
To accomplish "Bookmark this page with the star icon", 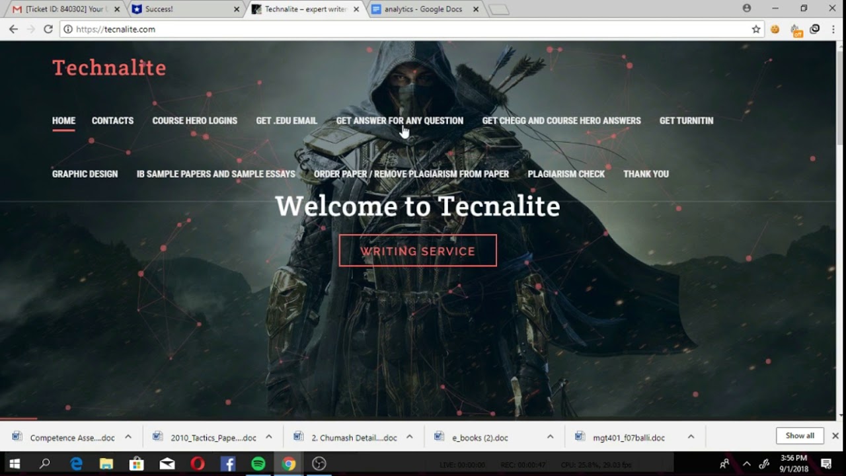I will click(756, 29).
